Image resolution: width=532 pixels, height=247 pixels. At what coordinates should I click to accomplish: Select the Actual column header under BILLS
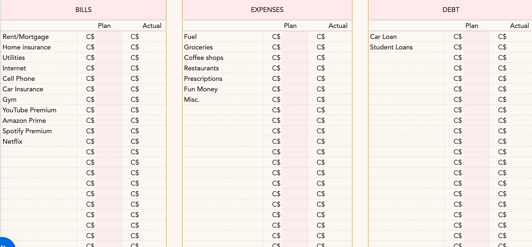click(152, 26)
